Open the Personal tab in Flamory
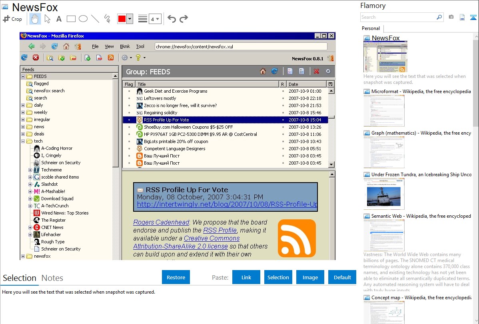This screenshot has height=324, width=479. 371,28
